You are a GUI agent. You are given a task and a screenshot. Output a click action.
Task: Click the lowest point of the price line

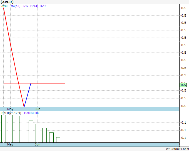(x=24, y=107)
